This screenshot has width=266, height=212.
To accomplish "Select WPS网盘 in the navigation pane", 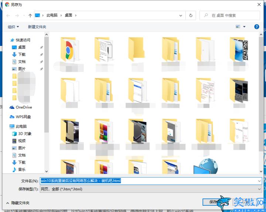I will click(x=20, y=117).
